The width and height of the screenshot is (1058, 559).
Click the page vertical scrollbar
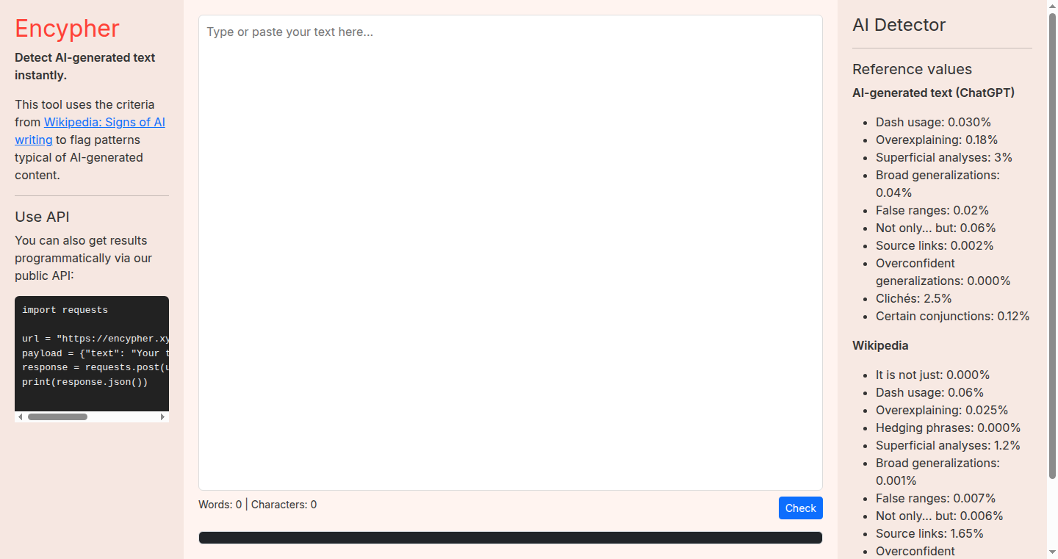[1052, 246]
